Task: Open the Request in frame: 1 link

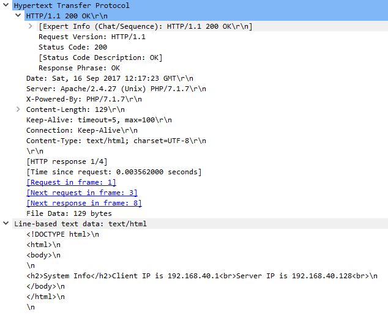Action: pos(71,182)
